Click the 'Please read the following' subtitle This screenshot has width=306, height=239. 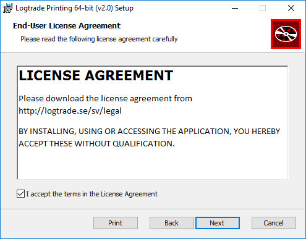coord(99,39)
